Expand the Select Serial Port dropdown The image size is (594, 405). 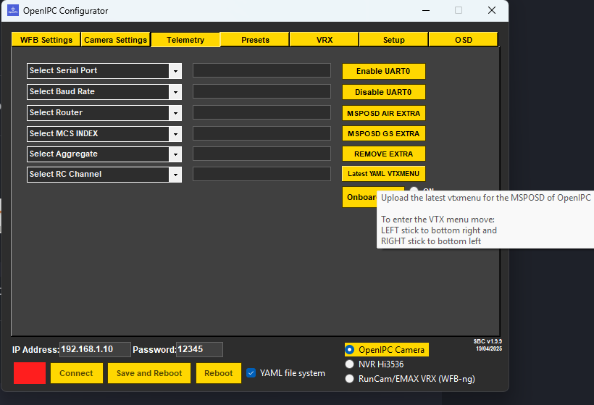click(175, 71)
